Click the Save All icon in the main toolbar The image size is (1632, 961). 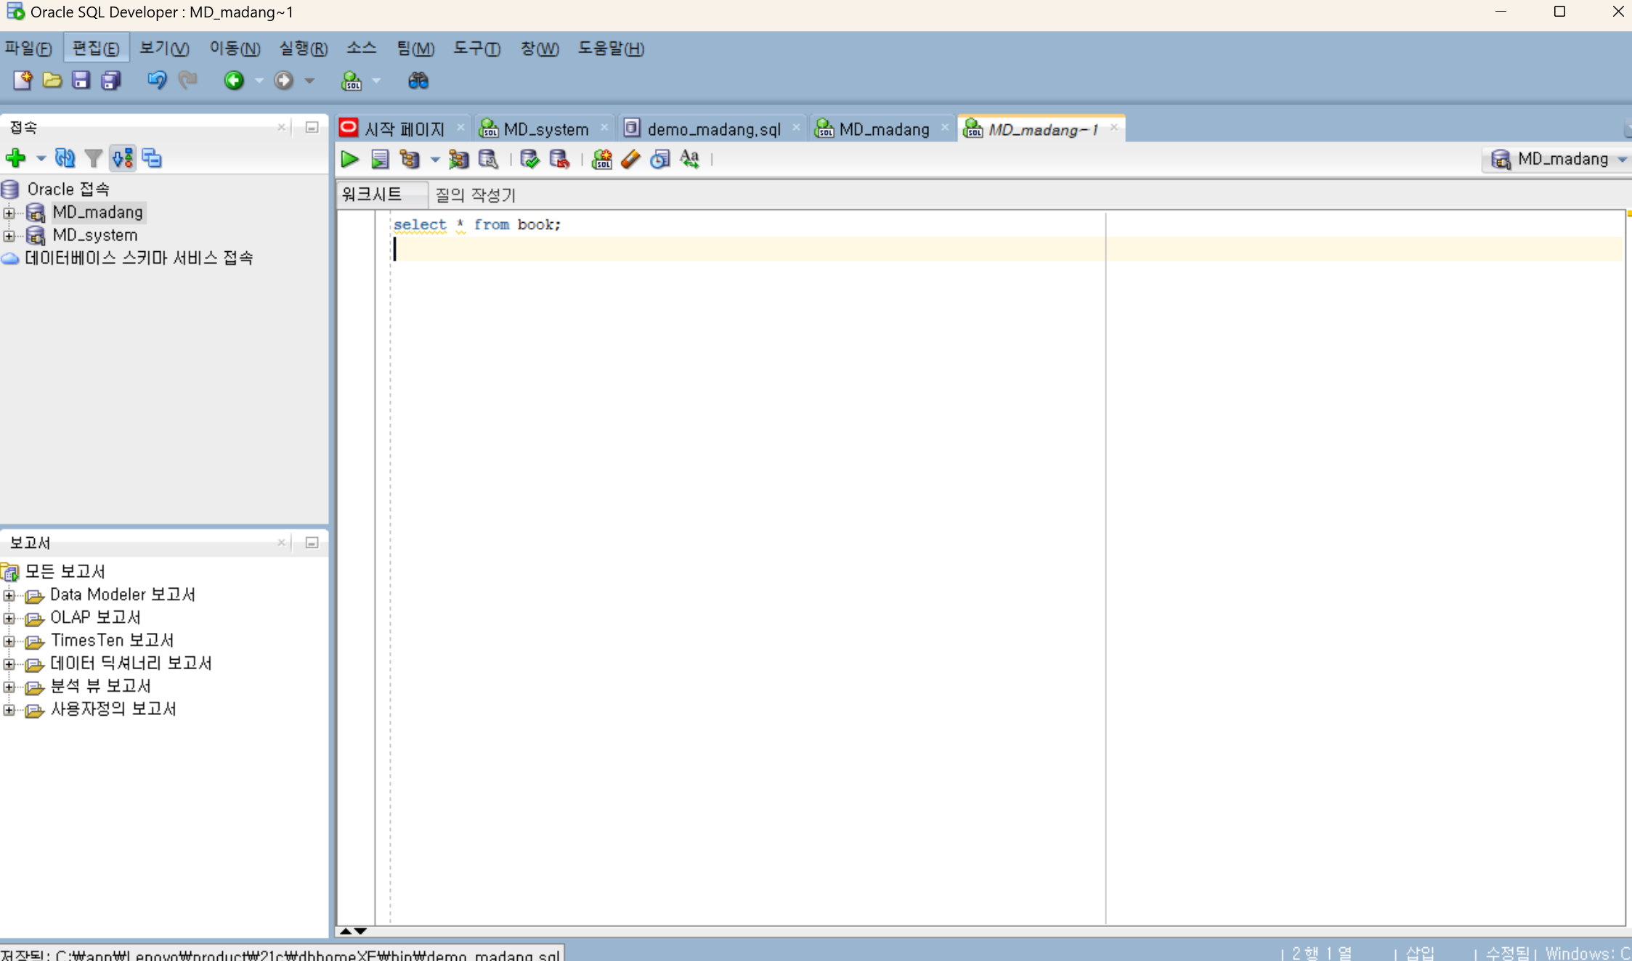tap(110, 80)
